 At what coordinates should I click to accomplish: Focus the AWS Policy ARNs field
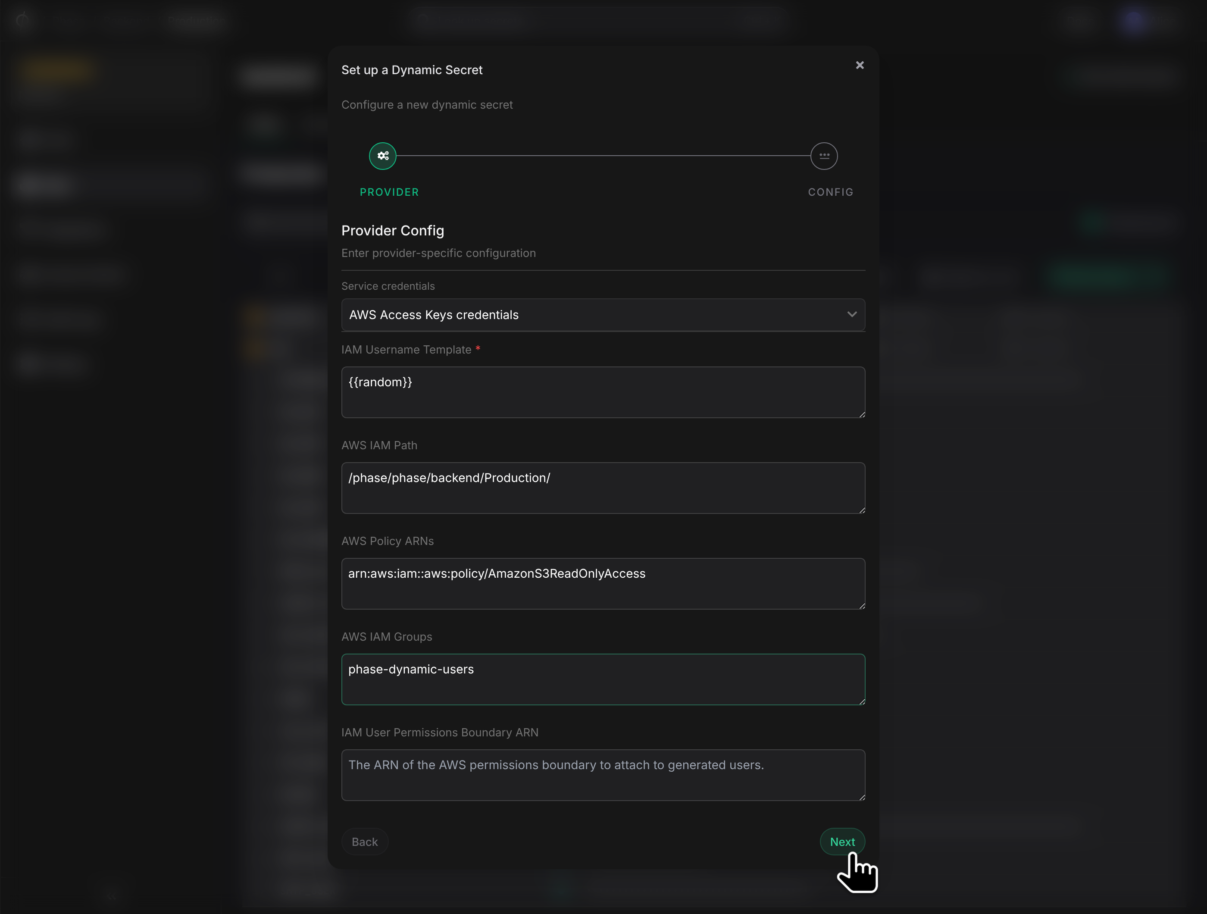click(x=603, y=584)
